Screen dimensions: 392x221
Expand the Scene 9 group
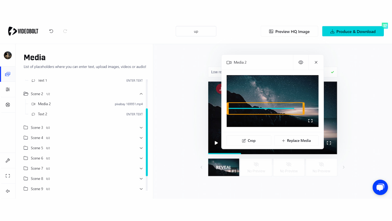click(141, 189)
